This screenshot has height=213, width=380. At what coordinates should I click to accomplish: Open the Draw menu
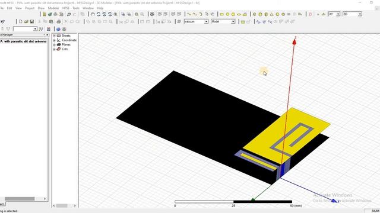tap(41, 8)
